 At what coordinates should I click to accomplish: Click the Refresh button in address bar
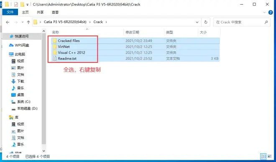(206, 22)
